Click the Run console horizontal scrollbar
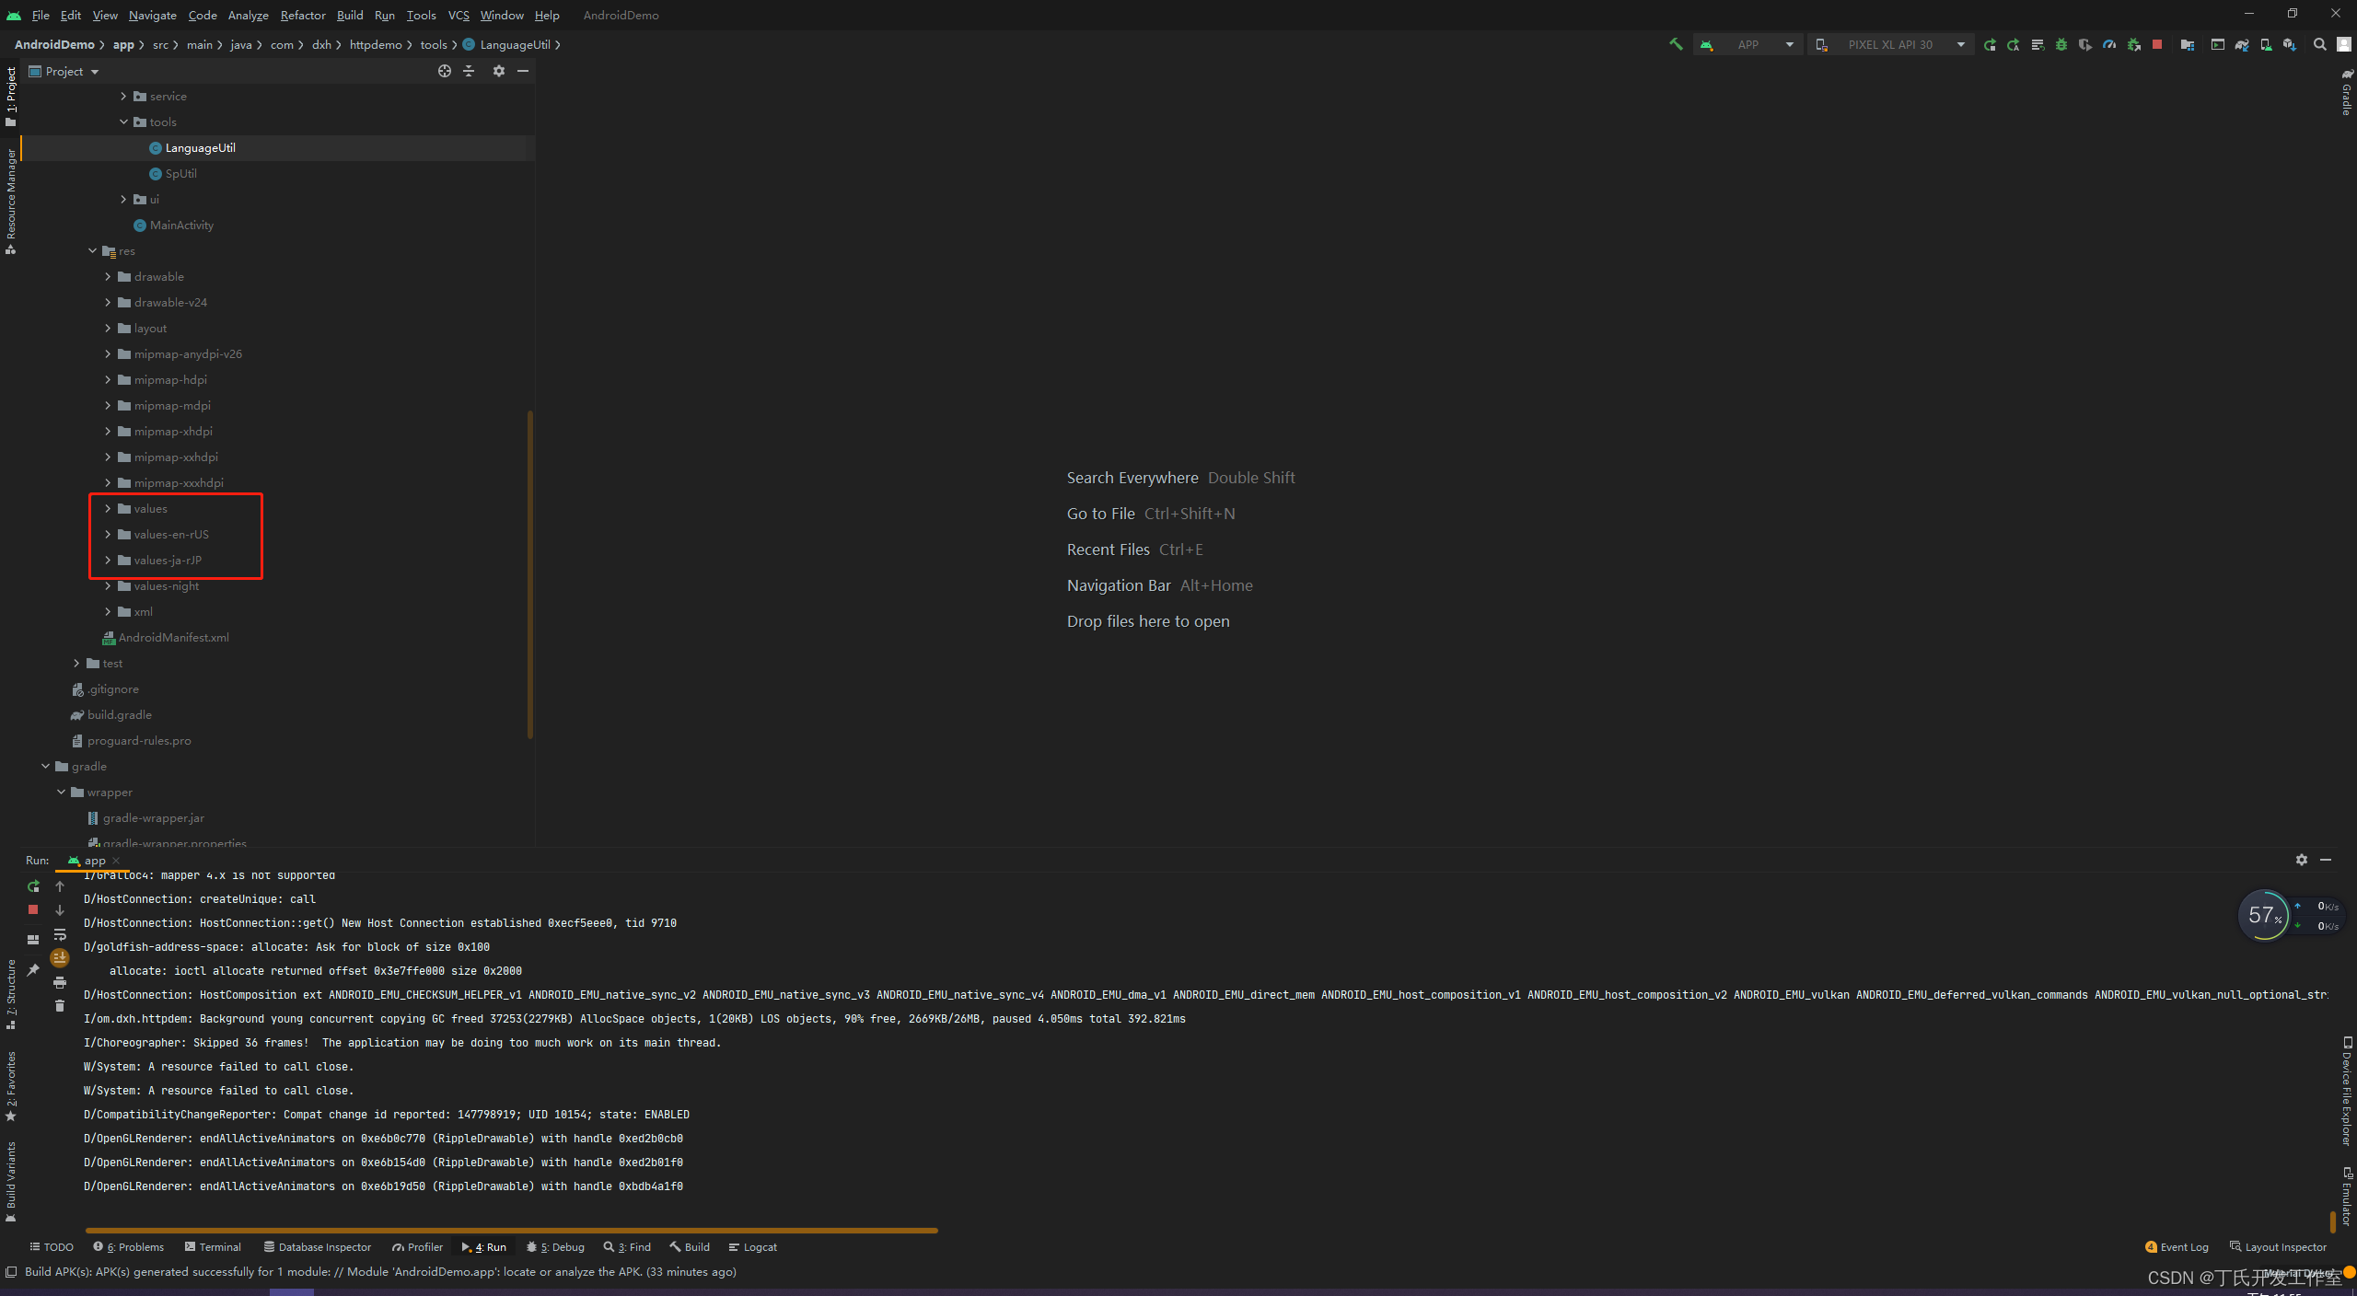Image resolution: width=2357 pixels, height=1296 pixels. point(511,1230)
